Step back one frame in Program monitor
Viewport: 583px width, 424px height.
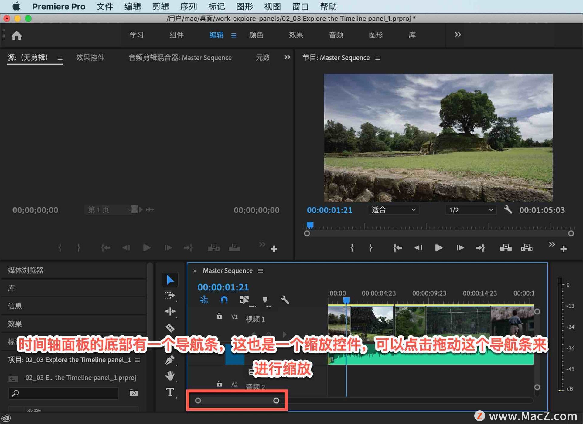point(418,248)
